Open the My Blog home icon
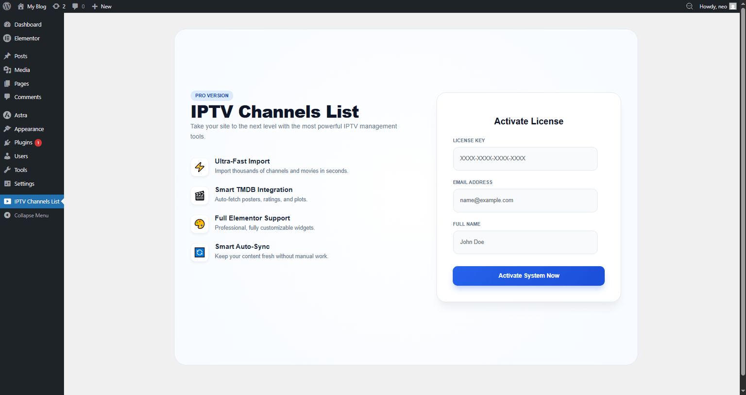The height and width of the screenshot is (395, 746). tap(21, 6)
